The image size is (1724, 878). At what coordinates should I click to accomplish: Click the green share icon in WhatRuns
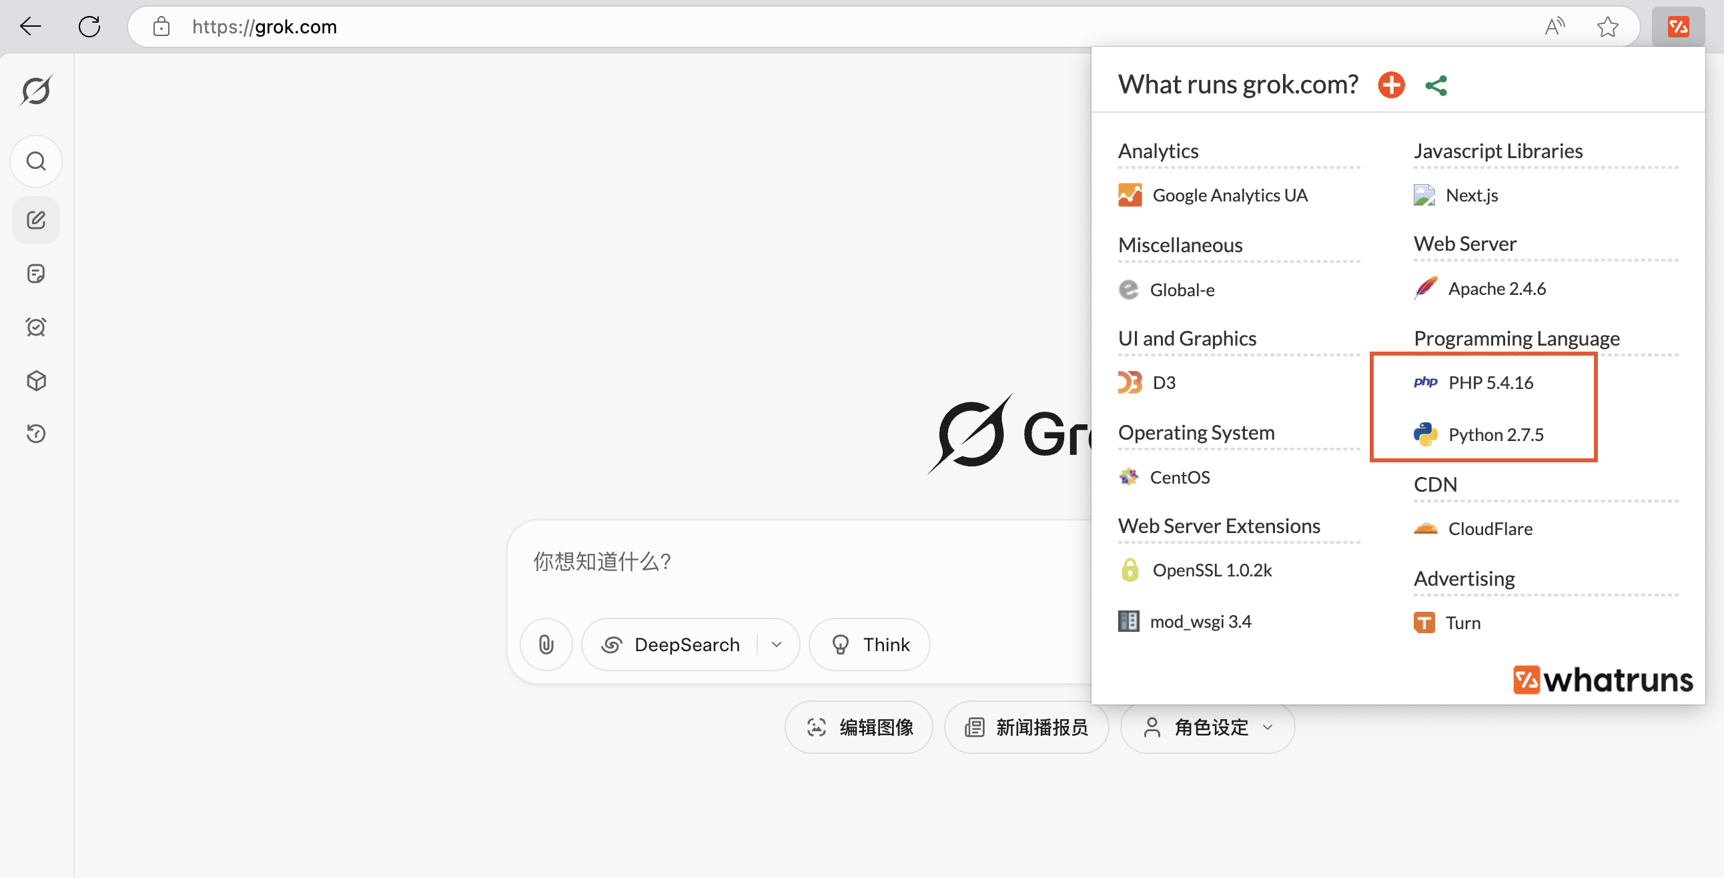1436,85
